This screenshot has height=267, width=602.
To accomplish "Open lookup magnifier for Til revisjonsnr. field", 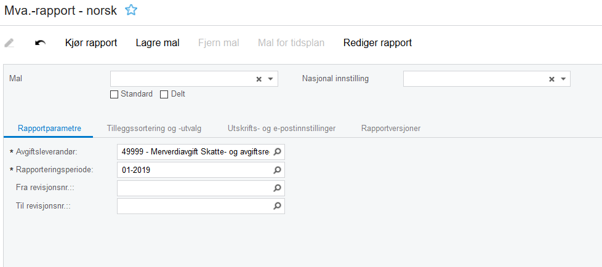I will coord(277,206).
